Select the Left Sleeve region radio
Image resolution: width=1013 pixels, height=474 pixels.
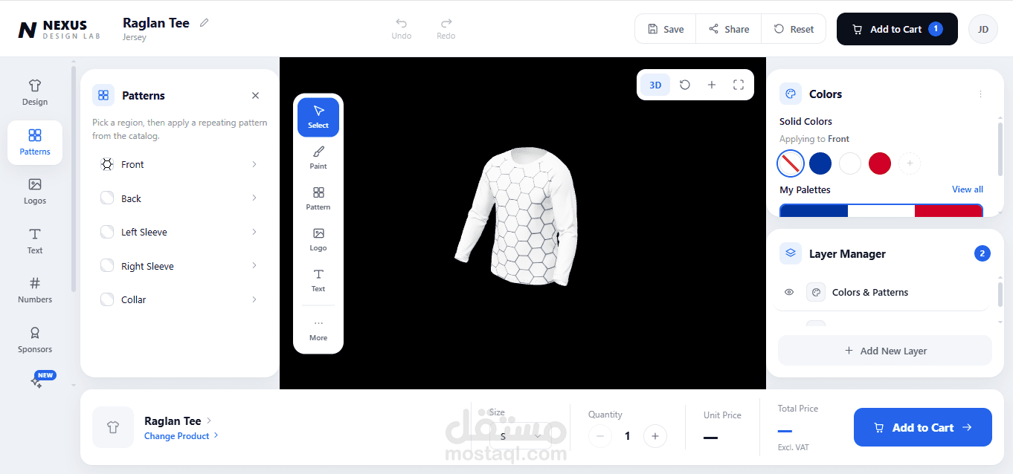pyautogui.click(x=107, y=232)
